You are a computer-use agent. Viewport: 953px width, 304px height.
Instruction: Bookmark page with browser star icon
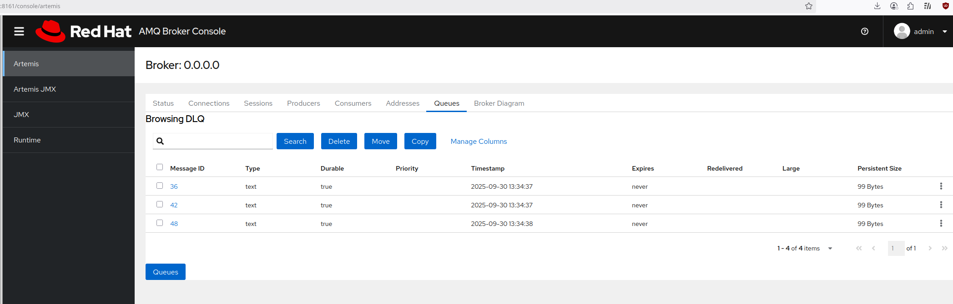click(x=809, y=6)
